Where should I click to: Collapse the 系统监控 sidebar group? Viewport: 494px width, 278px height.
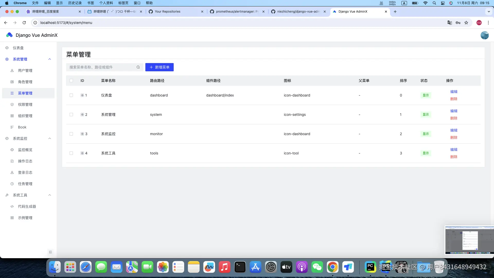(50, 138)
